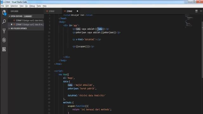This screenshot has height=114, width=203.
Task: Open the Debug menu
Action: [x=32, y=6]
